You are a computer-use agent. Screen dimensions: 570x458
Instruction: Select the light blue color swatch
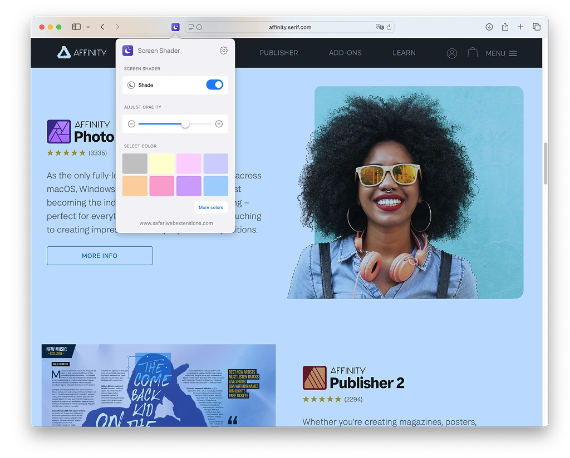pyautogui.click(x=216, y=186)
